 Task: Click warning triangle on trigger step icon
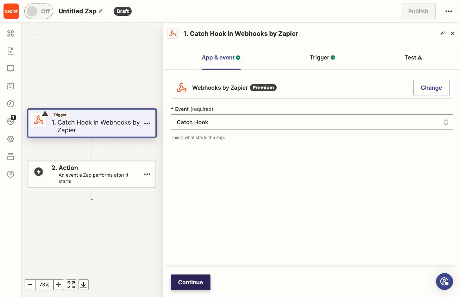45,113
